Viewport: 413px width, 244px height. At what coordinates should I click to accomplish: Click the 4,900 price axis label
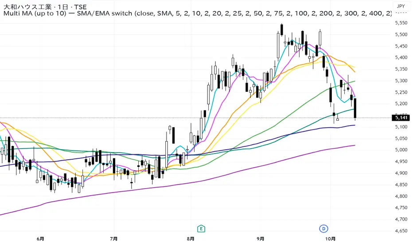pyautogui.click(x=401, y=173)
